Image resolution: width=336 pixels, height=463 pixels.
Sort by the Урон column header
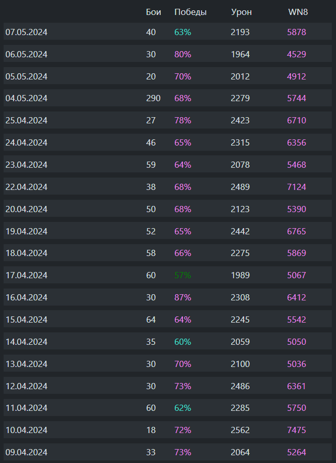pyautogui.click(x=241, y=12)
